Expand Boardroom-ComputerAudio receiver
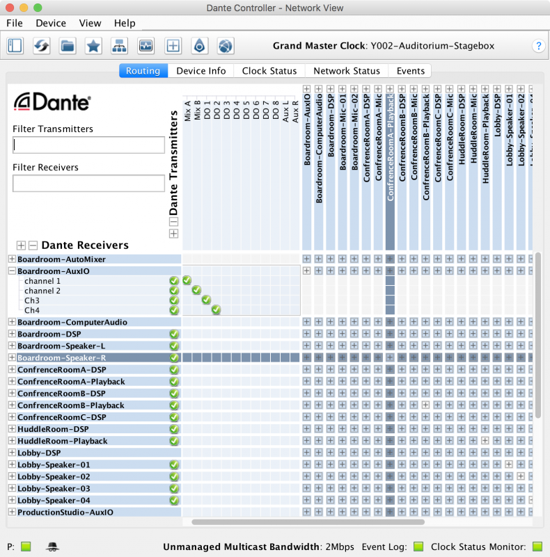The height and width of the screenshot is (557, 550). point(12,322)
